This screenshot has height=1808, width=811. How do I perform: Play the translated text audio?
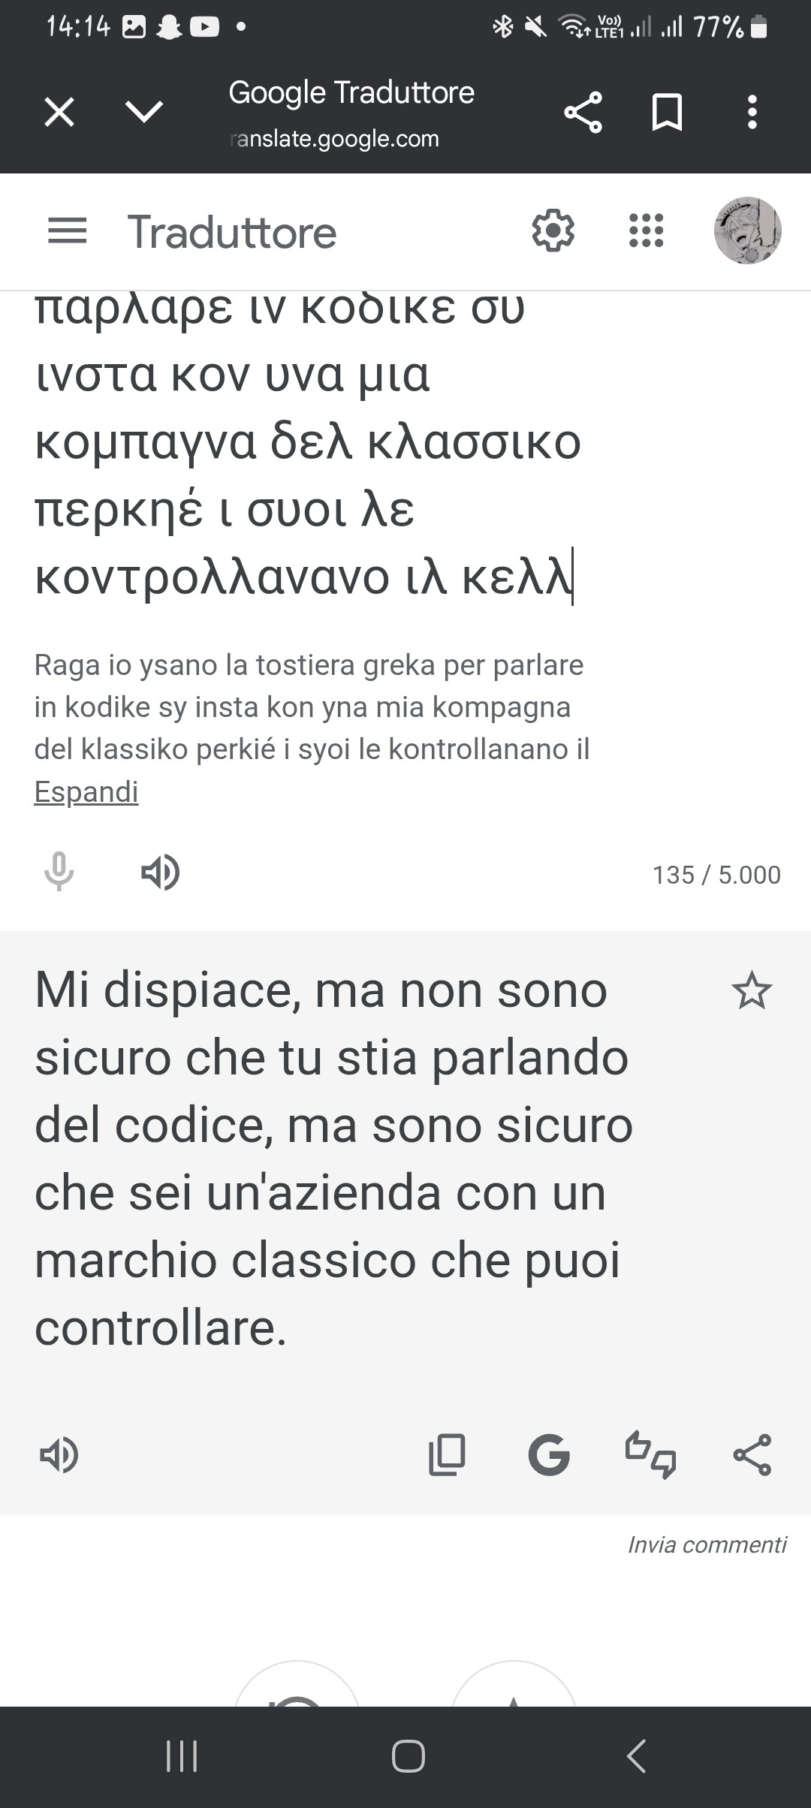[x=59, y=1455]
